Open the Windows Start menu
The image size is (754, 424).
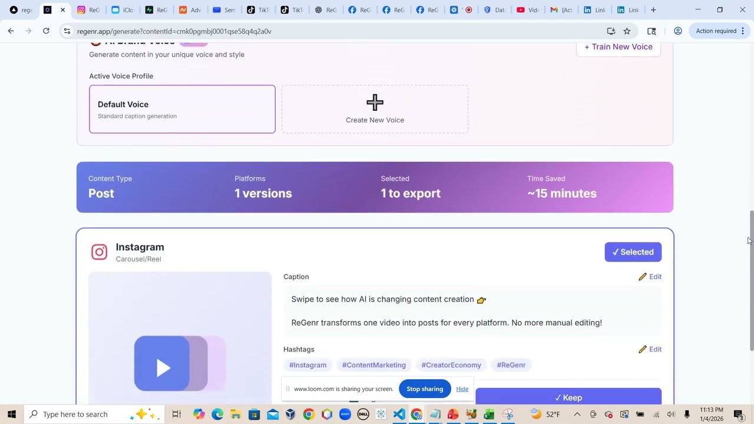point(12,414)
